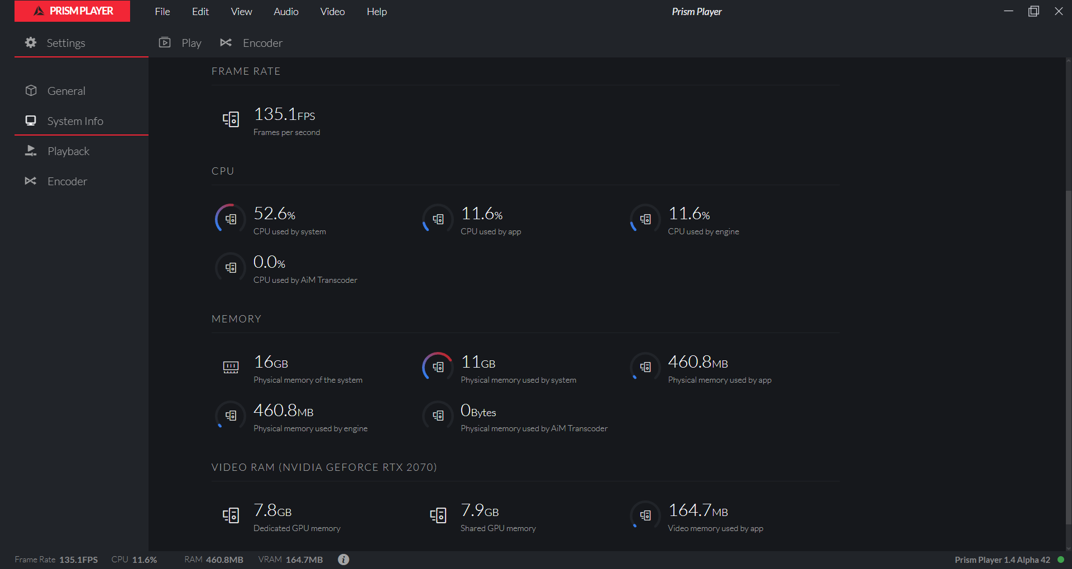Open the File menu
This screenshot has width=1072, height=569.
(162, 12)
